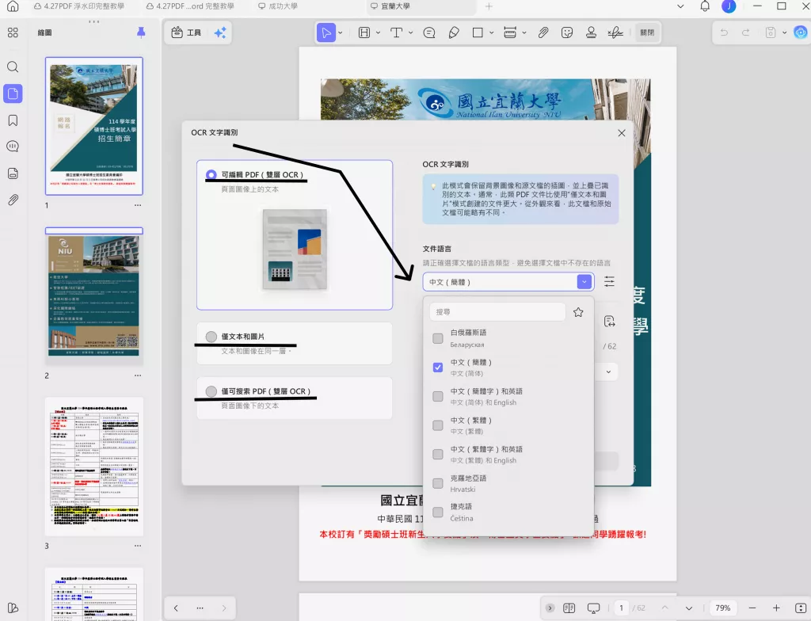Show favorite languages star
Viewport: 811px width, 621px height.
coord(578,312)
